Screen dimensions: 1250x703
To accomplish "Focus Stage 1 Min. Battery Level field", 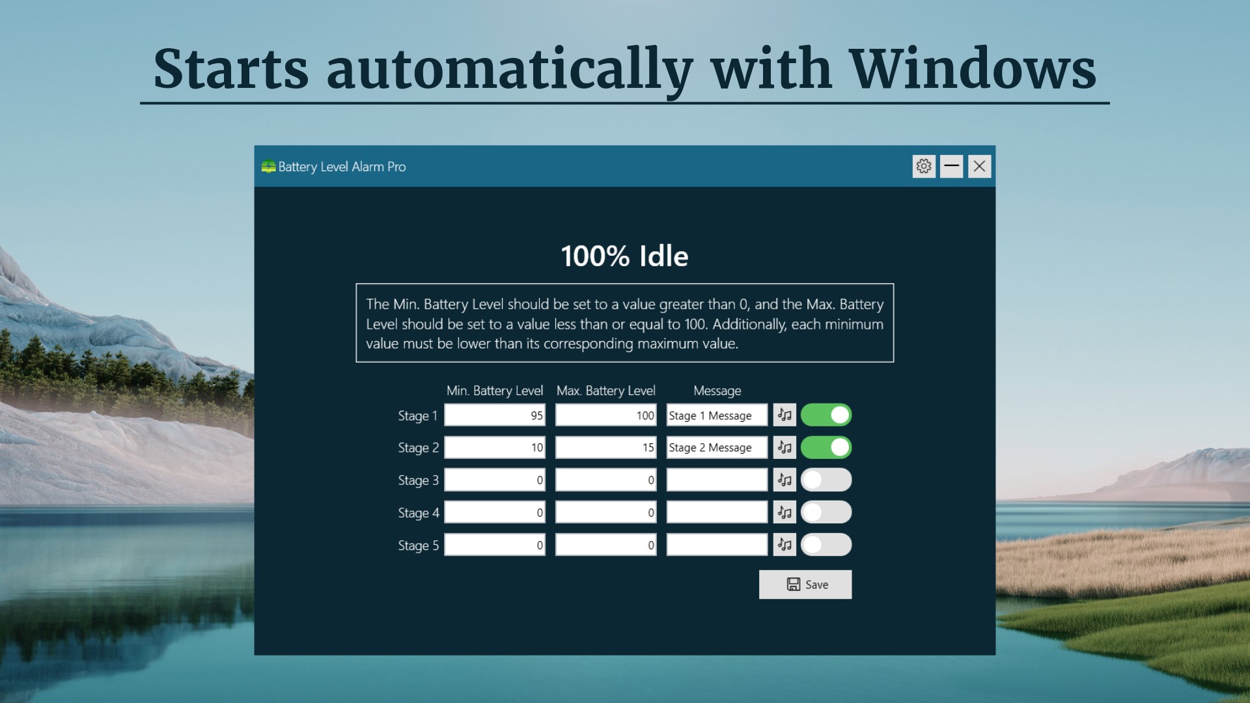I will (x=495, y=415).
